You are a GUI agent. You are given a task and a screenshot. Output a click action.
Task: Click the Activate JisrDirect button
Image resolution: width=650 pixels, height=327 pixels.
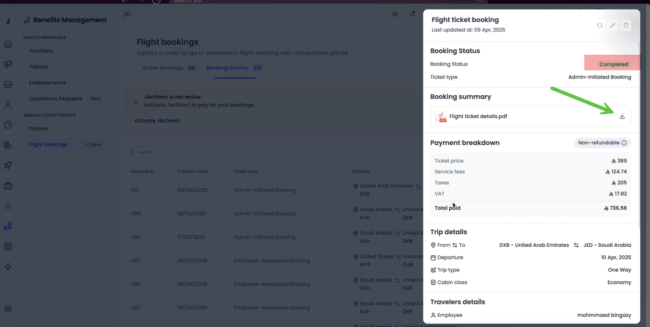tap(157, 121)
